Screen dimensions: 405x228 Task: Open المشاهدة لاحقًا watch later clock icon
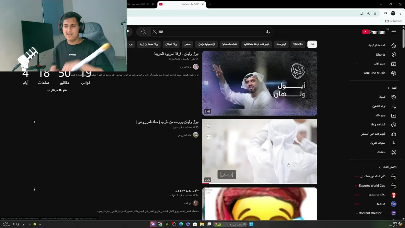(394, 125)
